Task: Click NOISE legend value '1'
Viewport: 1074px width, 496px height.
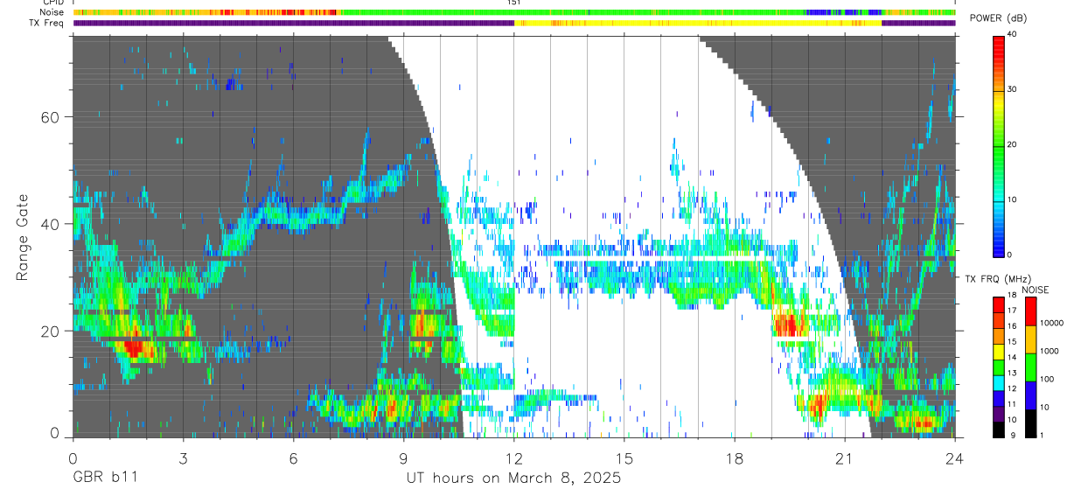Action: [x=1042, y=436]
